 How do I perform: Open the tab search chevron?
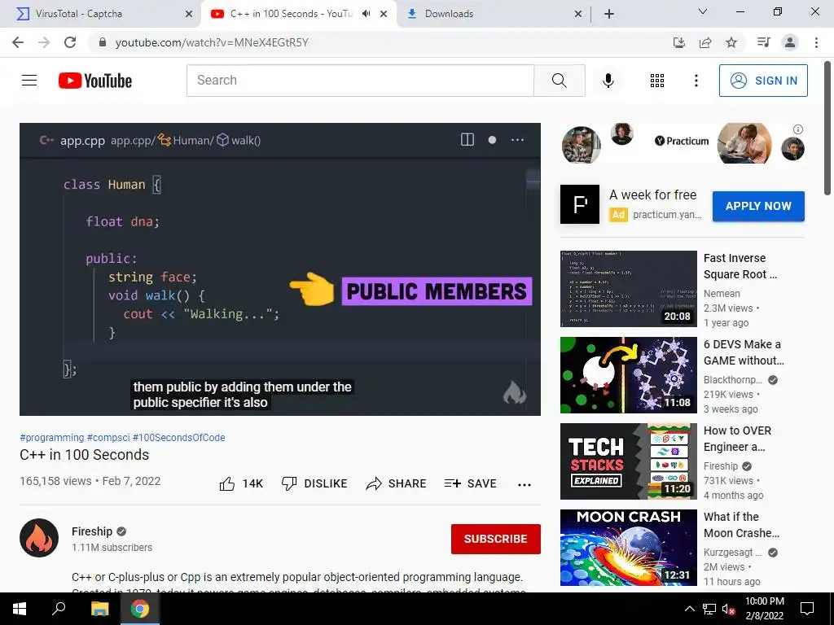pyautogui.click(x=703, y=11)
